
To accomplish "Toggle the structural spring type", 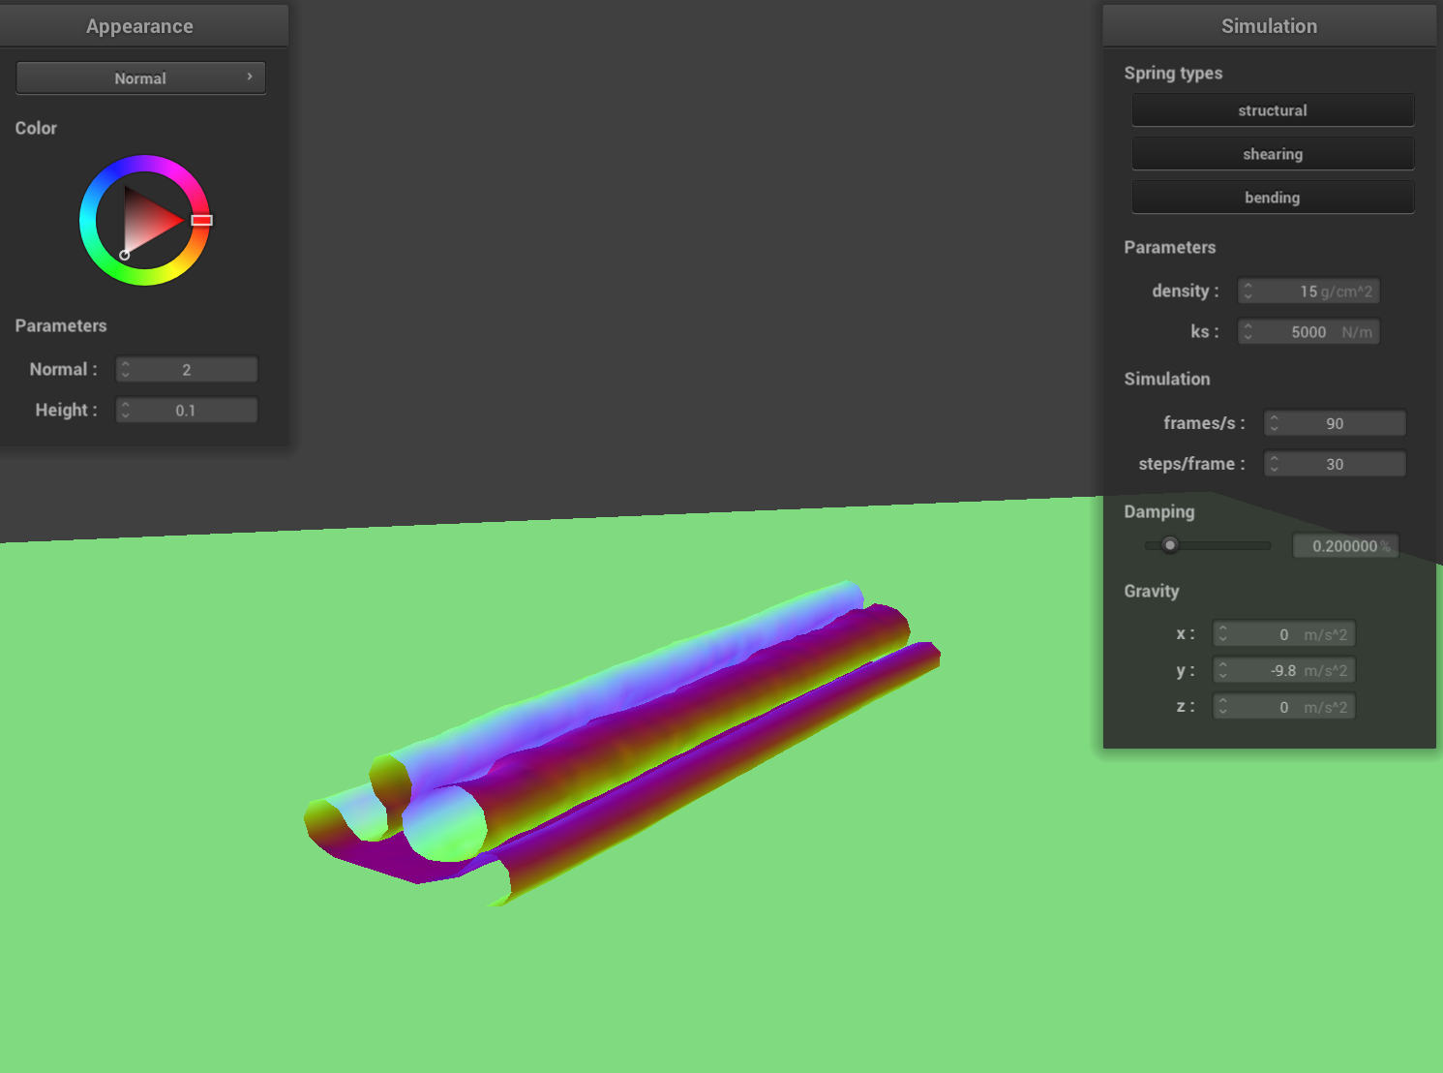I will 1273,110.
